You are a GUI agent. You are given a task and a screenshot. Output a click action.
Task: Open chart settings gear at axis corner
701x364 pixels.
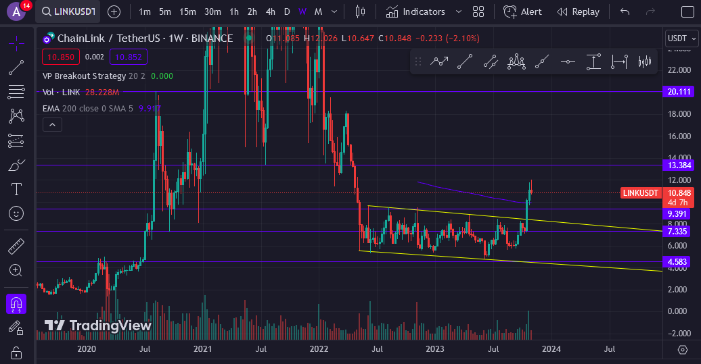click(682, 350)
